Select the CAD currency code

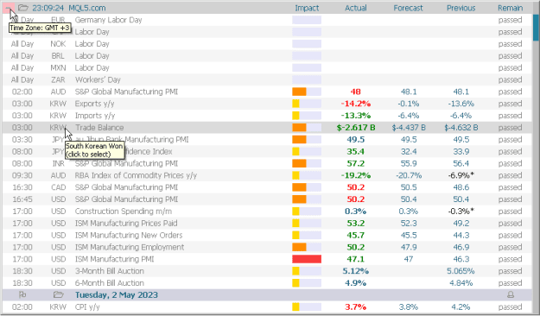(58, 187)
